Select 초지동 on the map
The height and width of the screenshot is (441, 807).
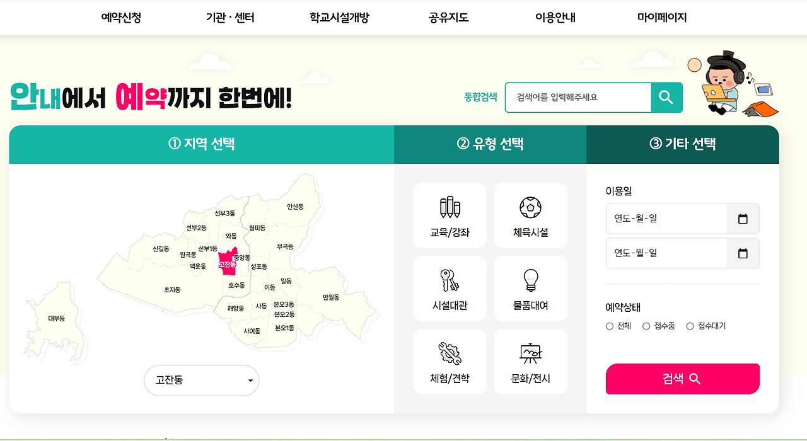(172, 290)
